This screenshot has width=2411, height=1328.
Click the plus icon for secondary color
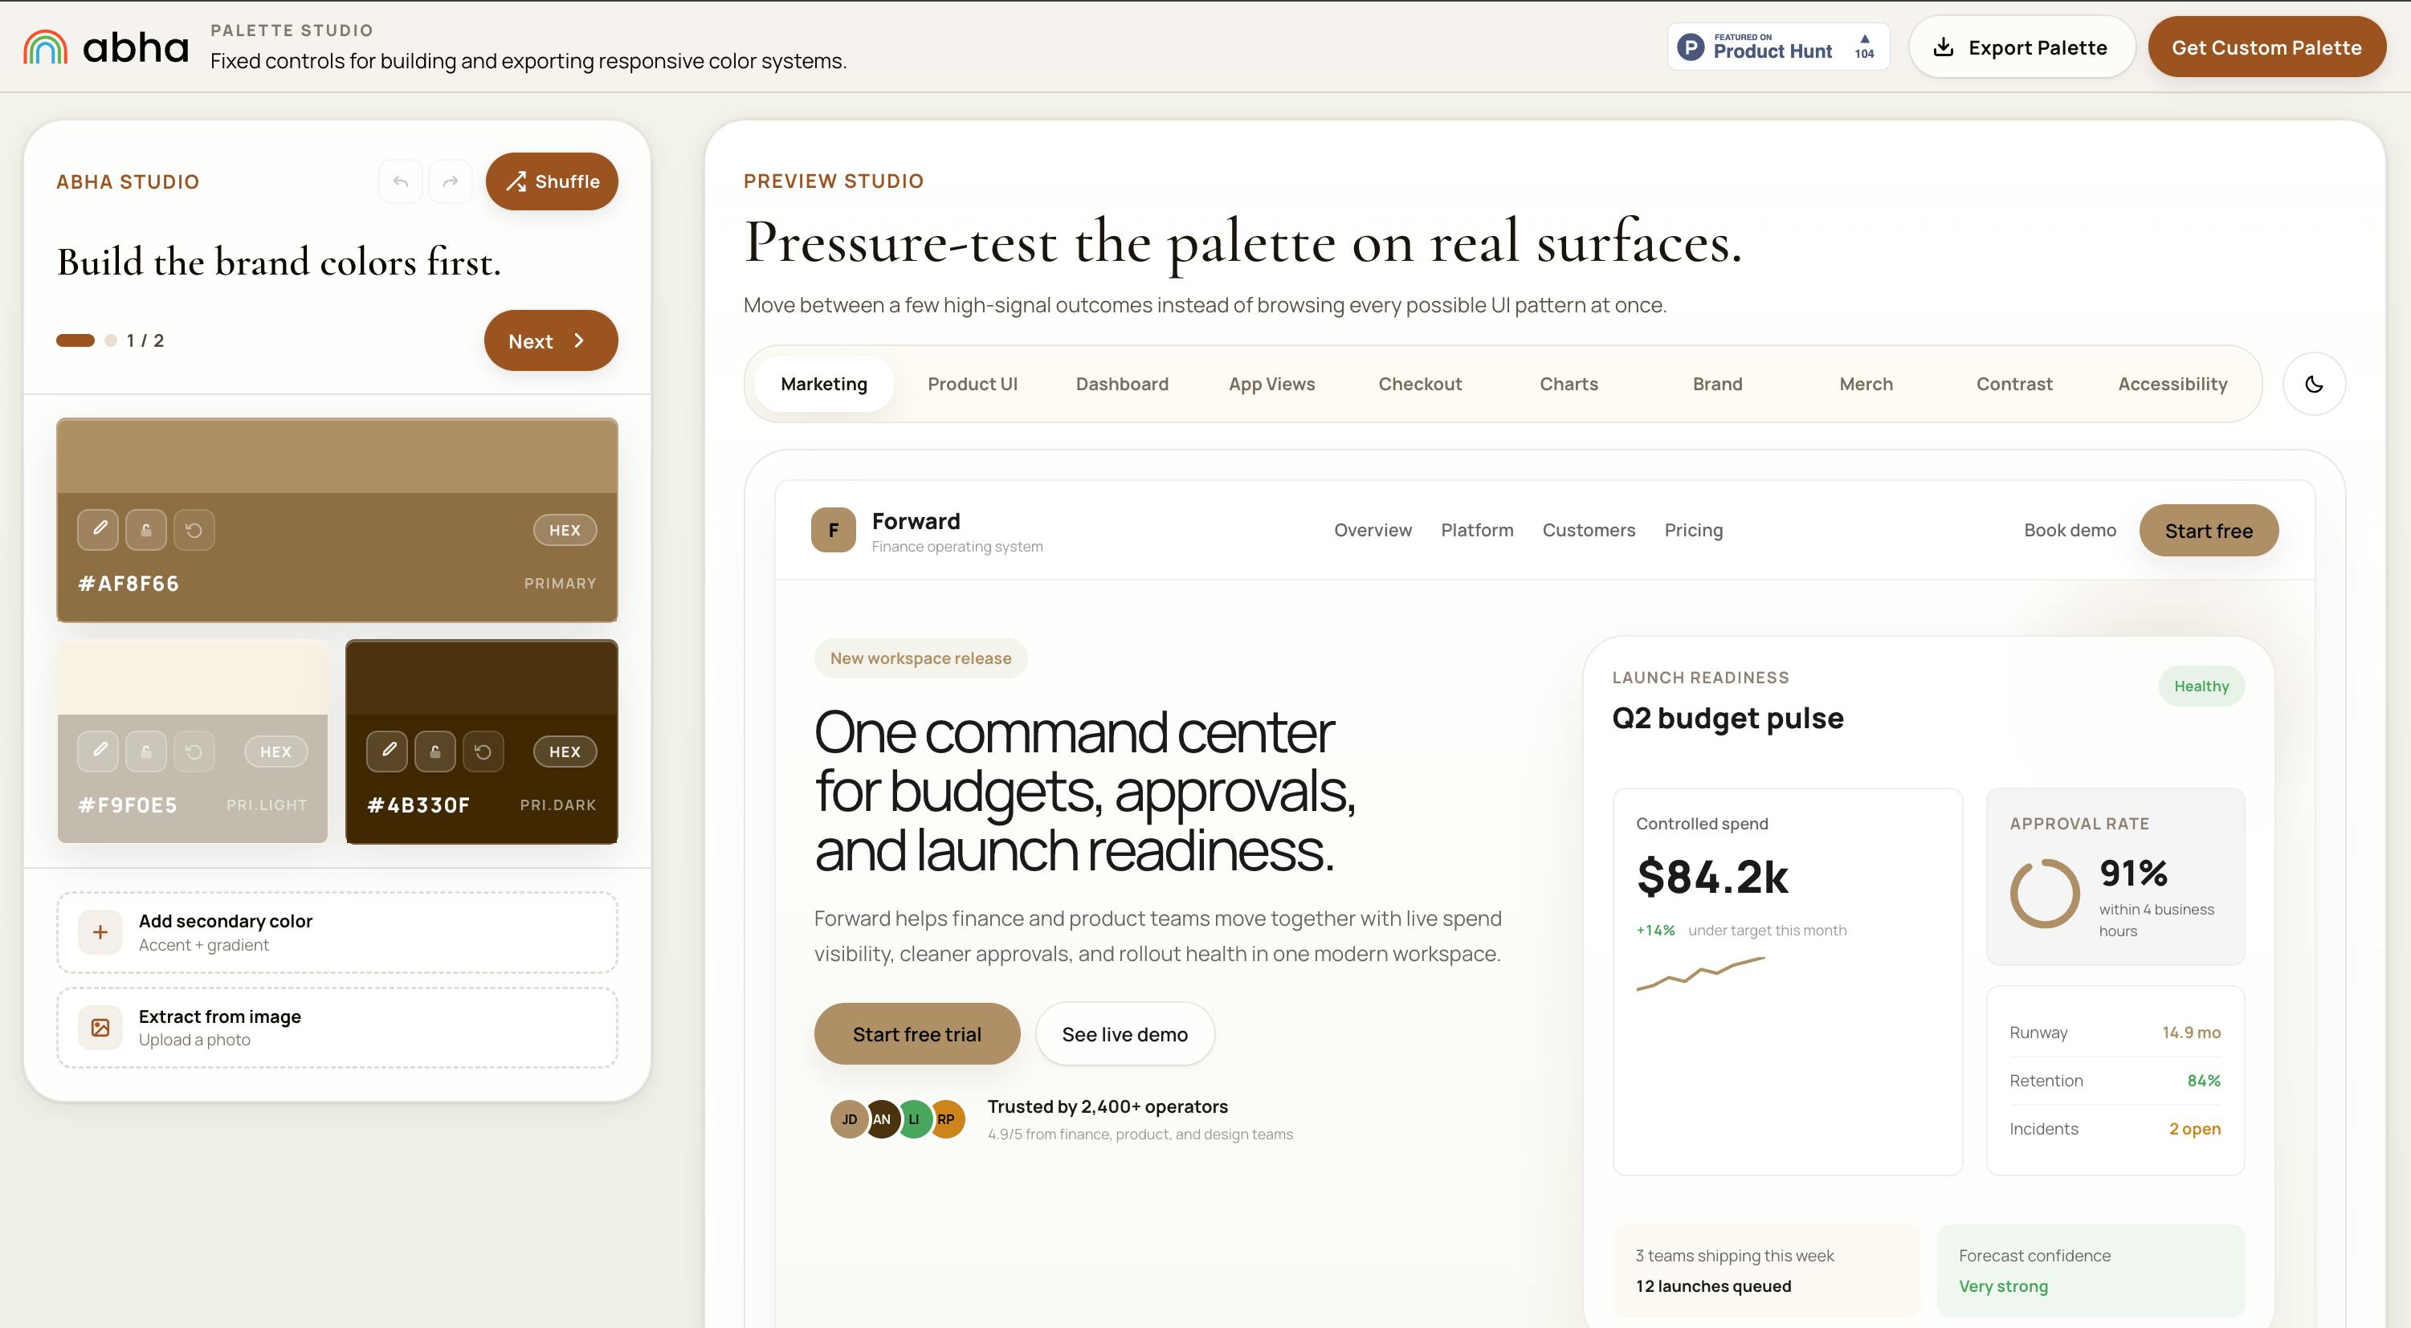100,932
